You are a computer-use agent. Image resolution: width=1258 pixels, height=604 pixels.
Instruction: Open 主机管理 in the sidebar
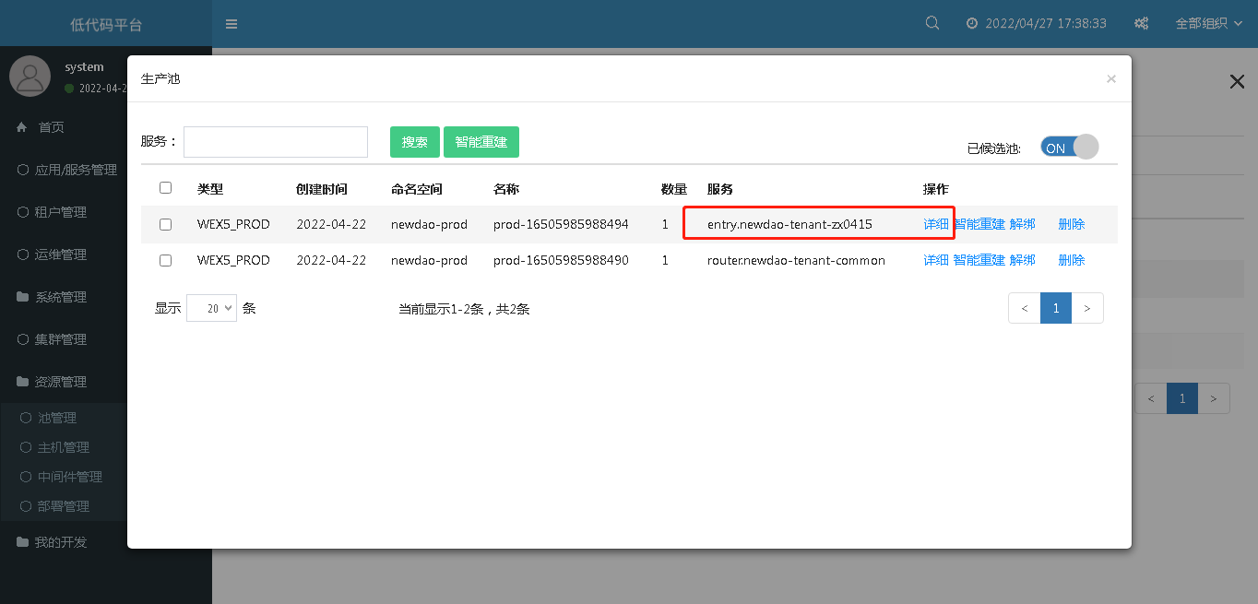[64, 447]
